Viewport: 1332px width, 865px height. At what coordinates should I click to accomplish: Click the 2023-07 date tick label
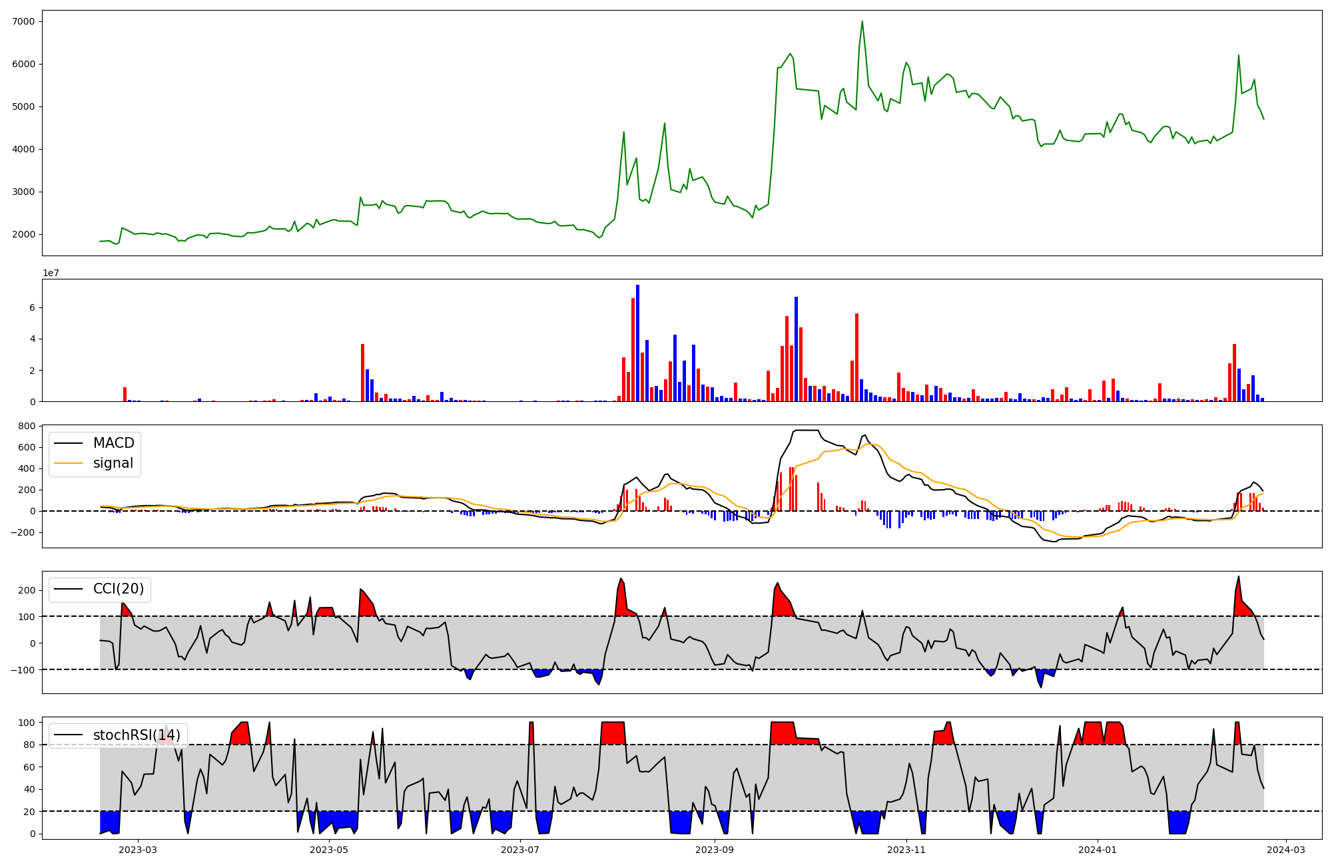tap(520, 850)
